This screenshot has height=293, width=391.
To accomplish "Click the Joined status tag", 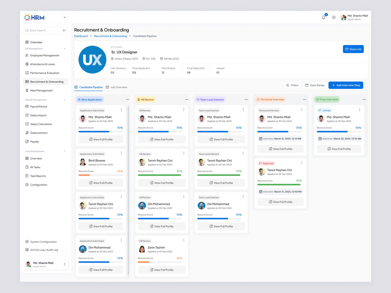I will tap(325, 111).
